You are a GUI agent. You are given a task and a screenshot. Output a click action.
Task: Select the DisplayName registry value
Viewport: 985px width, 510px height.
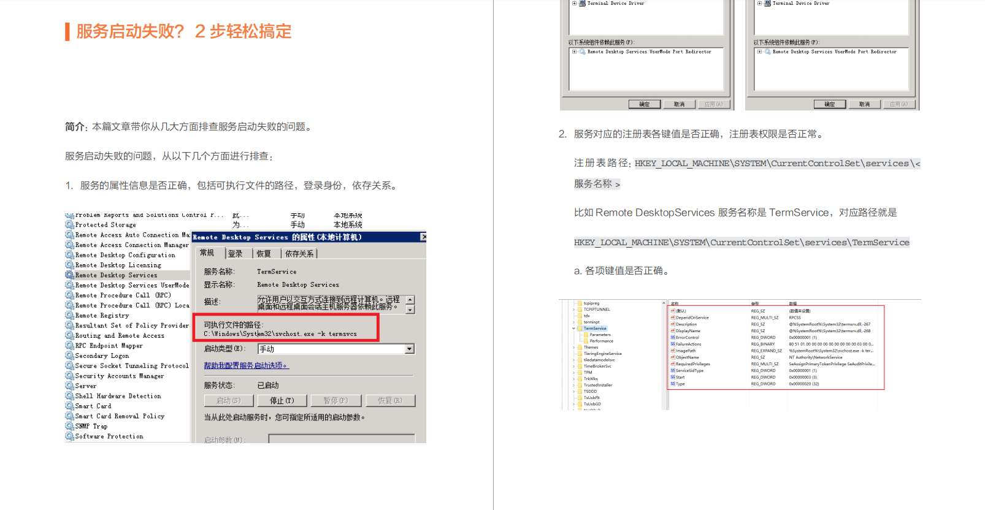tap(688, 331)
